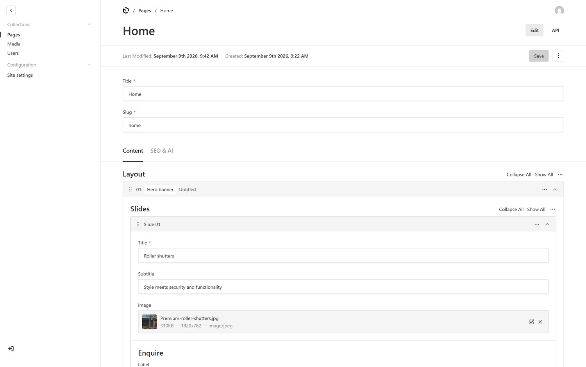
Task: Focus the slide Title field Roller shutters
Action: (x=343, y=255)
